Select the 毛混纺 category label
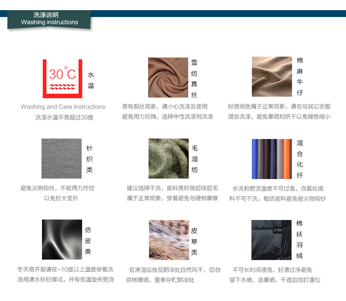Screen dimensions: 346x301 (x=195, y=159)
